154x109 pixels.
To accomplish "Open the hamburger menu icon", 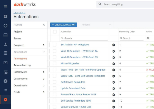I will point(5,6).
